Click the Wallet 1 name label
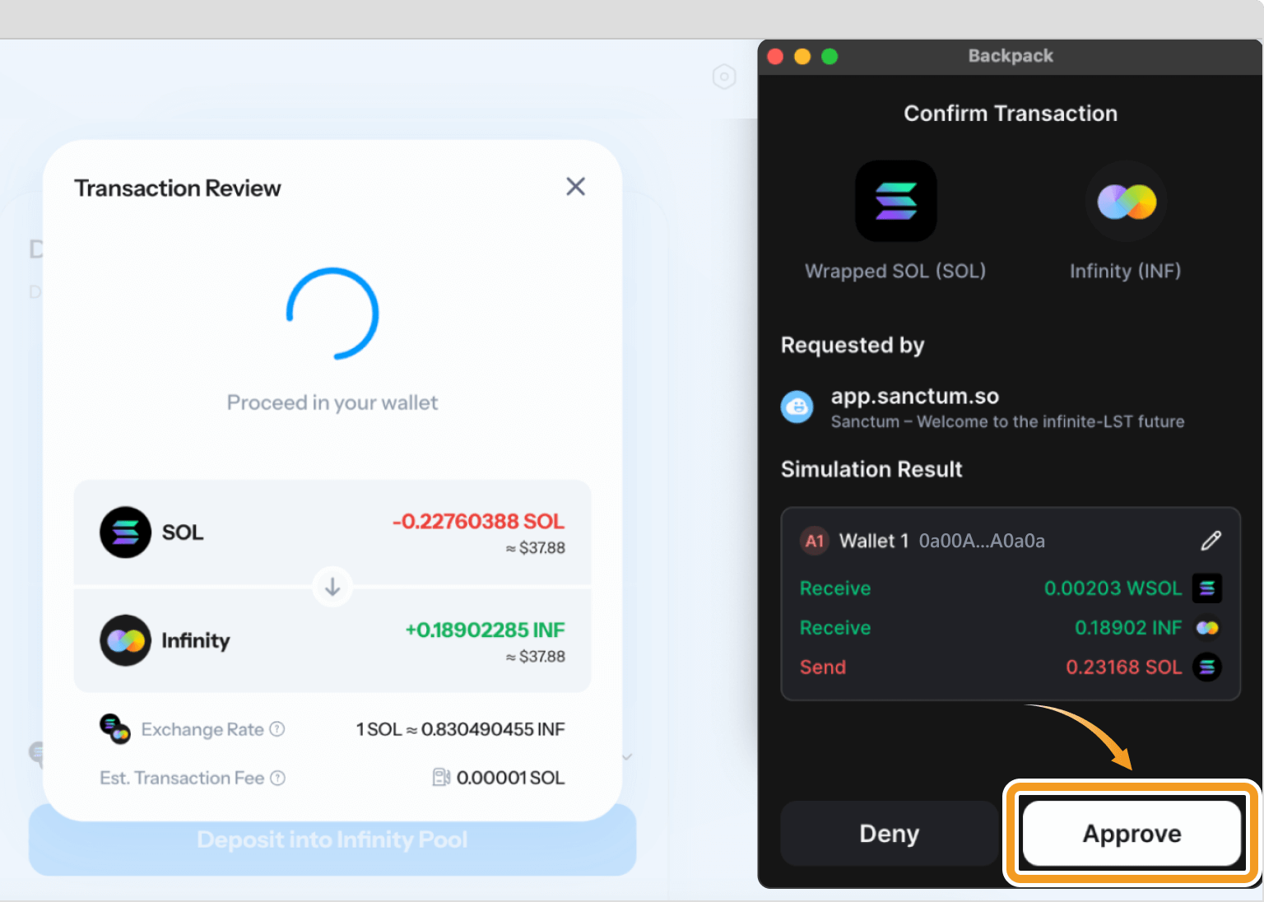Viewport: 1264px width, 902px height. (x=874, y=541)
